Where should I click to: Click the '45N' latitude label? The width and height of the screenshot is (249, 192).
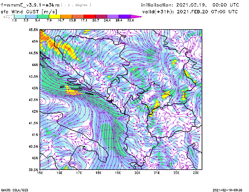35,41
